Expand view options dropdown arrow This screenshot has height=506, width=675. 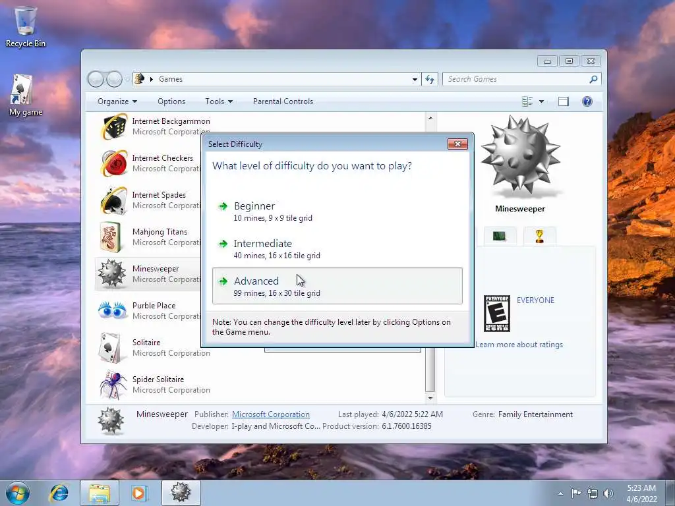[542, 101]
